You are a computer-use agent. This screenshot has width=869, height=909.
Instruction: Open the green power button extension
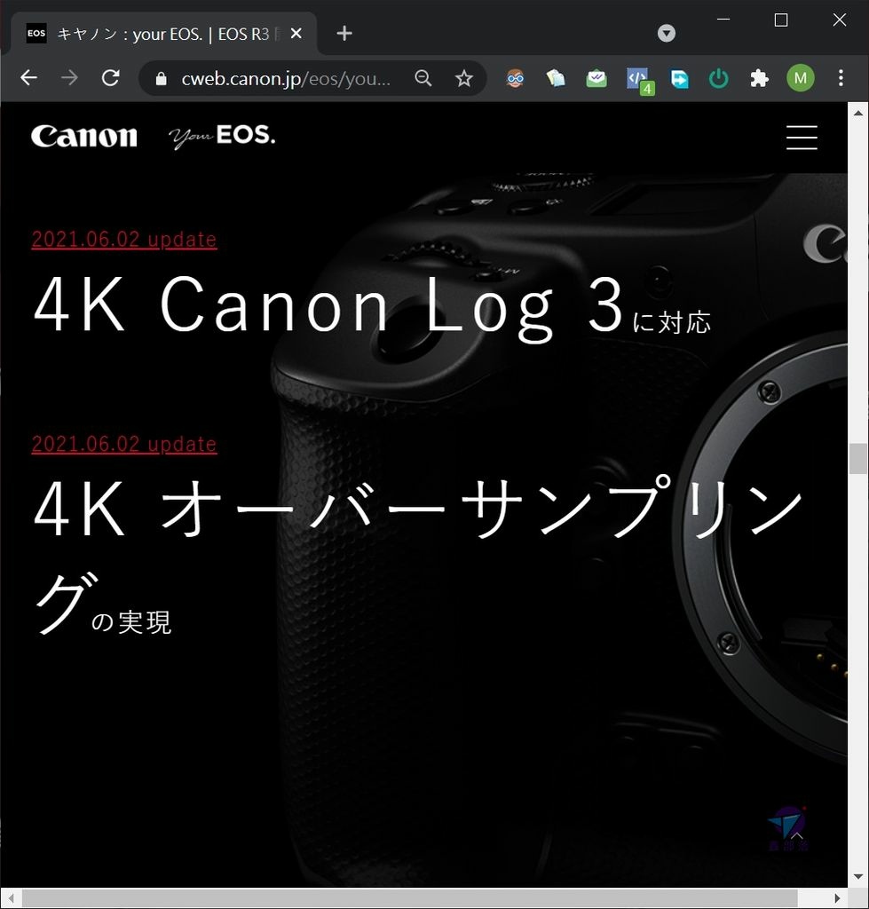coord(718,78)
